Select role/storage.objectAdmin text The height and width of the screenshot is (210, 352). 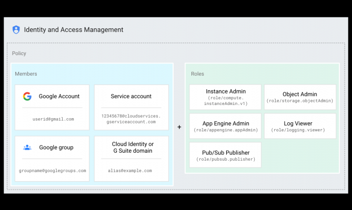(x=300, y=101)
